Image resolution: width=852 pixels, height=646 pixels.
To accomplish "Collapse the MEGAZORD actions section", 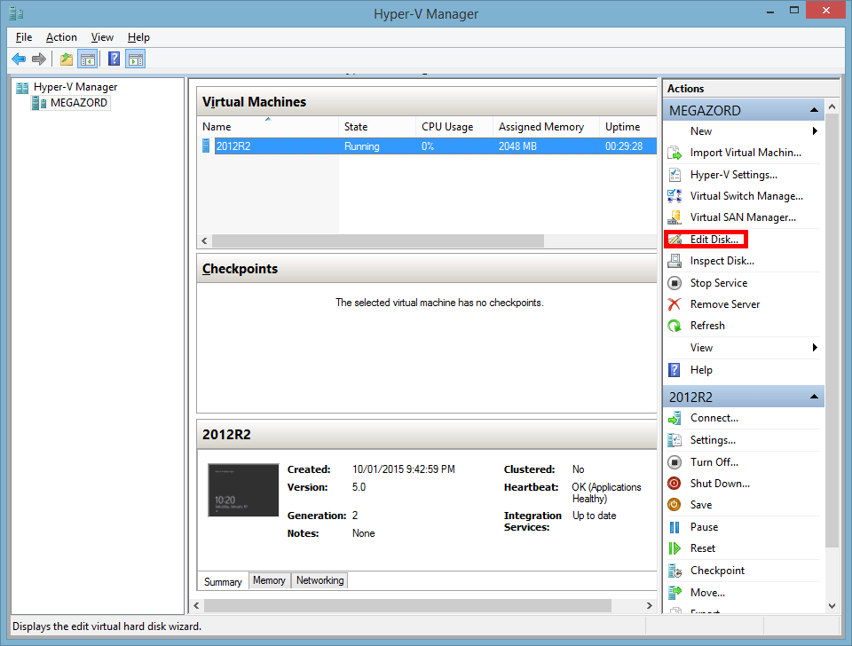I will (x=814, y=110).
